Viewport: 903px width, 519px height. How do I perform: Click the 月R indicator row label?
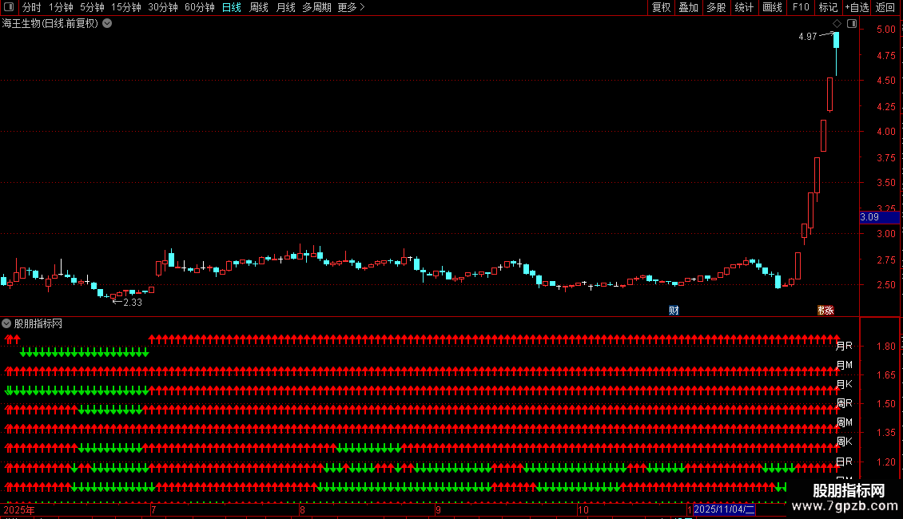point(844,346)
